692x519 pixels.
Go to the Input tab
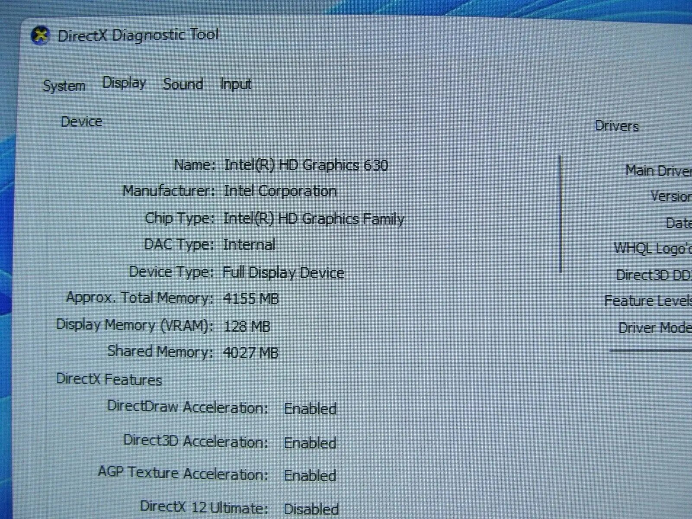[x=236, y=84]
